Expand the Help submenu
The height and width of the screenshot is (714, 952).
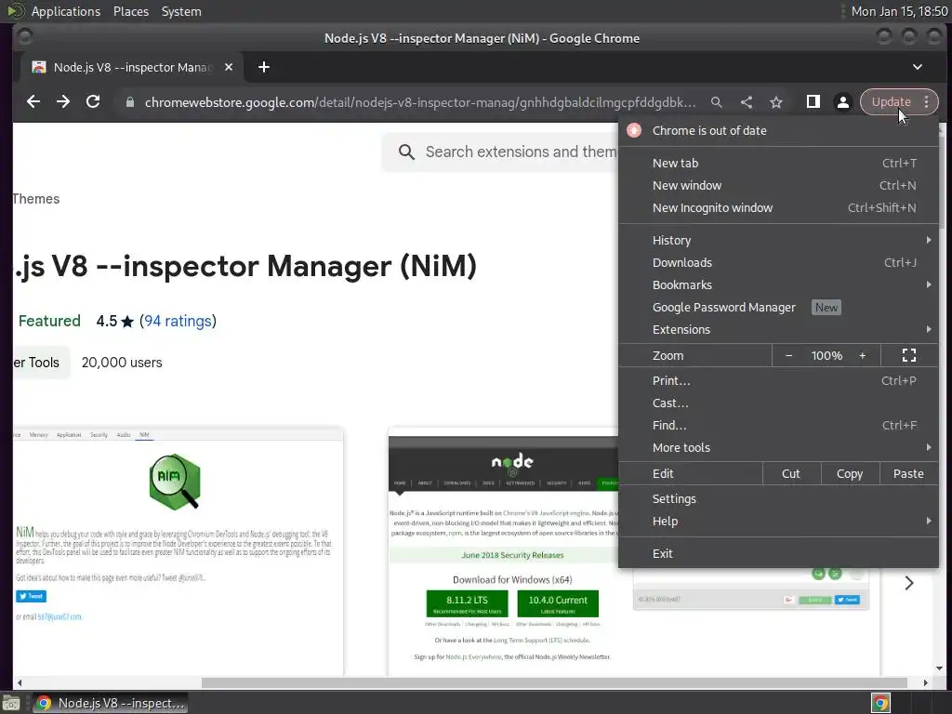778,522
